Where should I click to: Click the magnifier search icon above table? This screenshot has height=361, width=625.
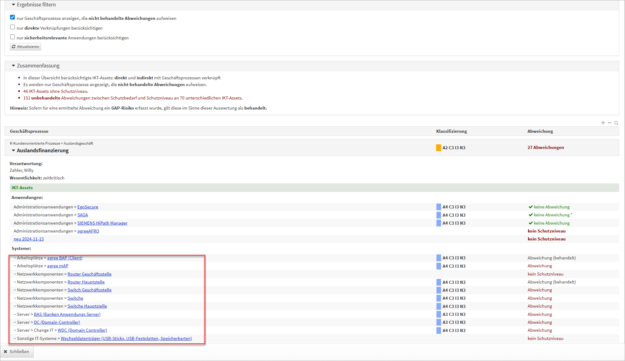[616, 123]
